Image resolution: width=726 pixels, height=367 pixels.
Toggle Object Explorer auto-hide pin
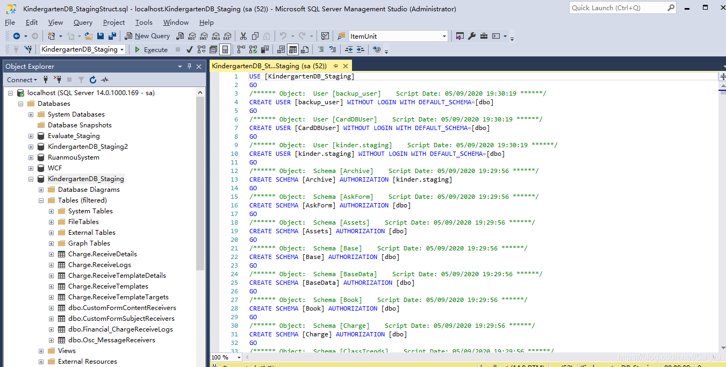(x=189, y=66)
